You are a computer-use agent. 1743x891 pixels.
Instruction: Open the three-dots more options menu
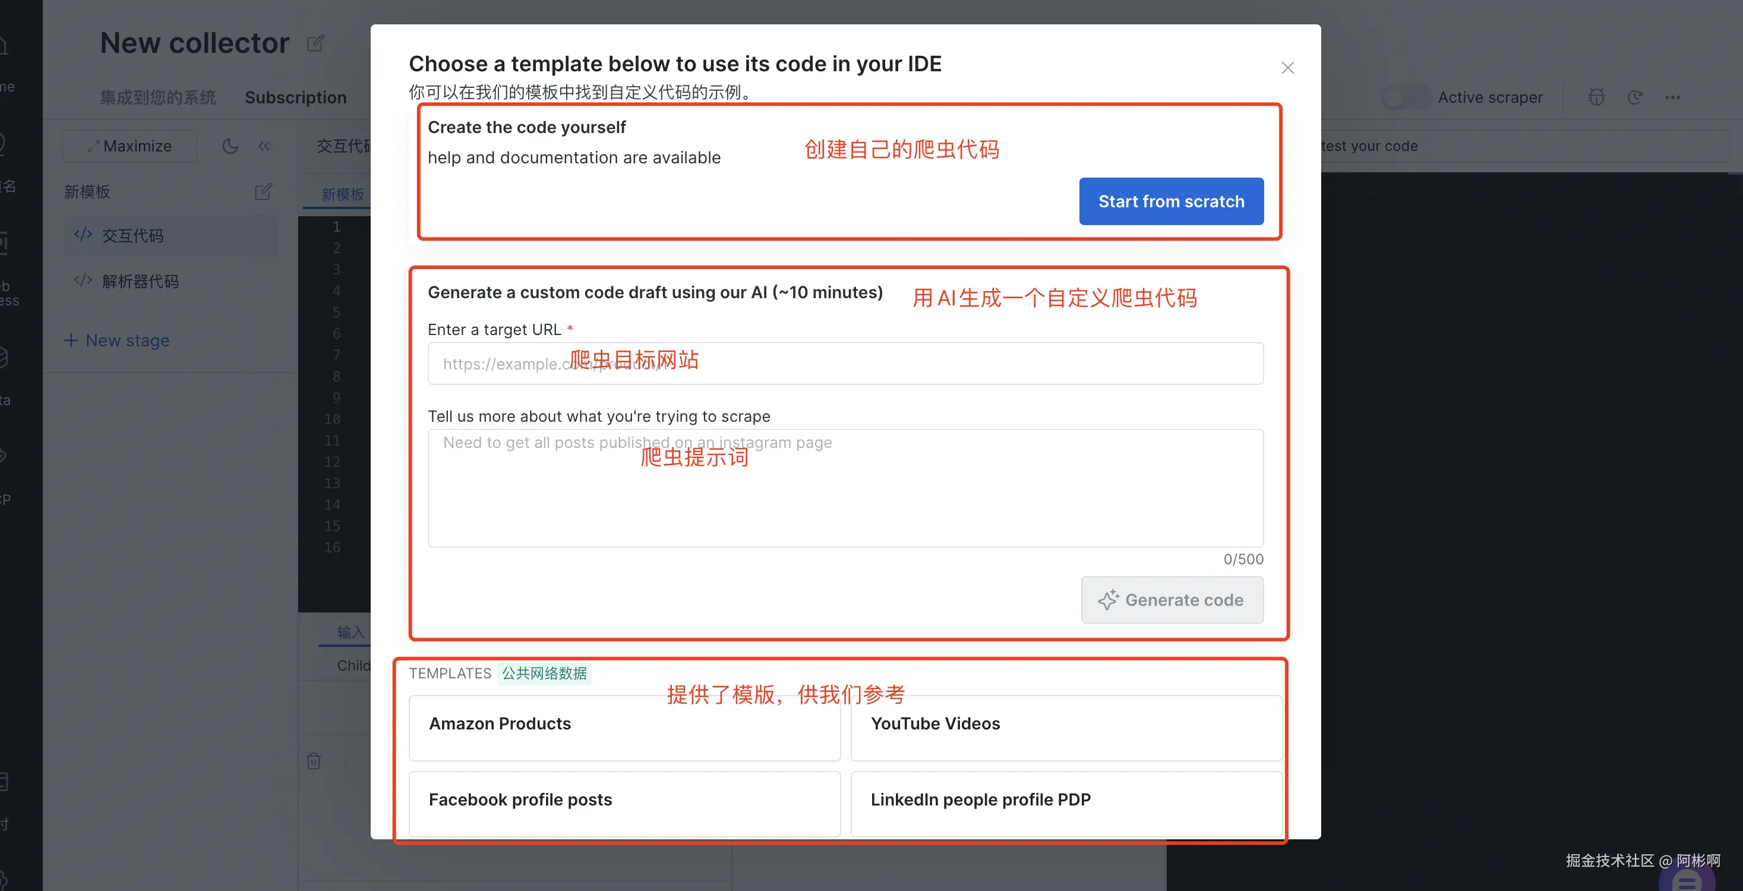(x=1672, y=97)
